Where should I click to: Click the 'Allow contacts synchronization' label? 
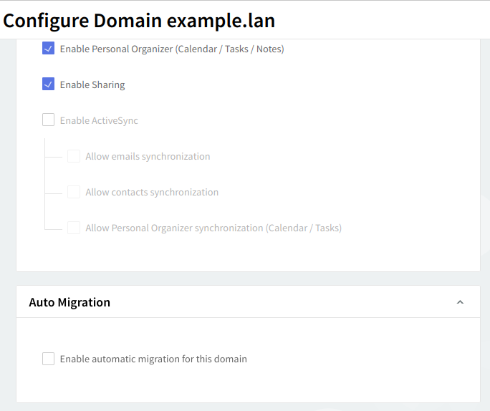tap(152, 193)
